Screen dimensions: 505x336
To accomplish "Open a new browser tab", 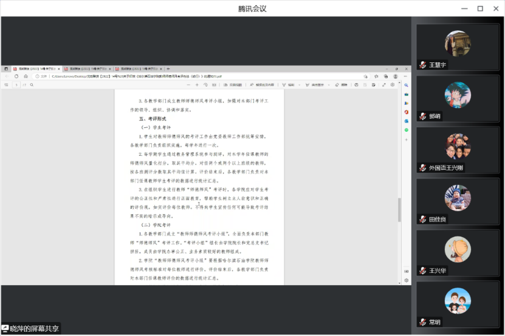I will (168, 69).
